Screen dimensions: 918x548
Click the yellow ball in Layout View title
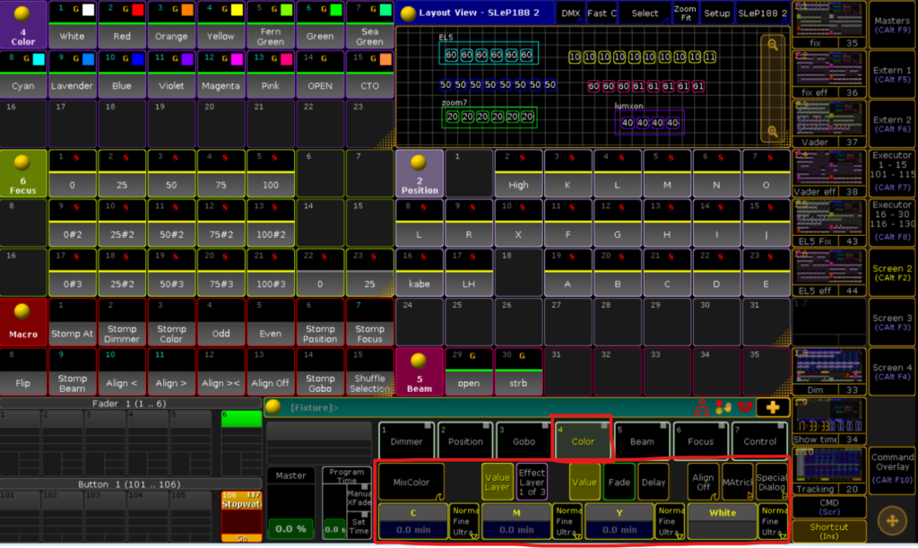click(x=408, y=13)
